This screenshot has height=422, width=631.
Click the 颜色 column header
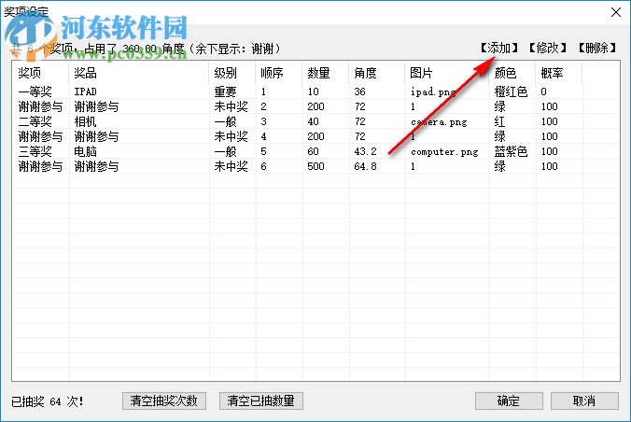pyautogui.click(x=512, y=73)
